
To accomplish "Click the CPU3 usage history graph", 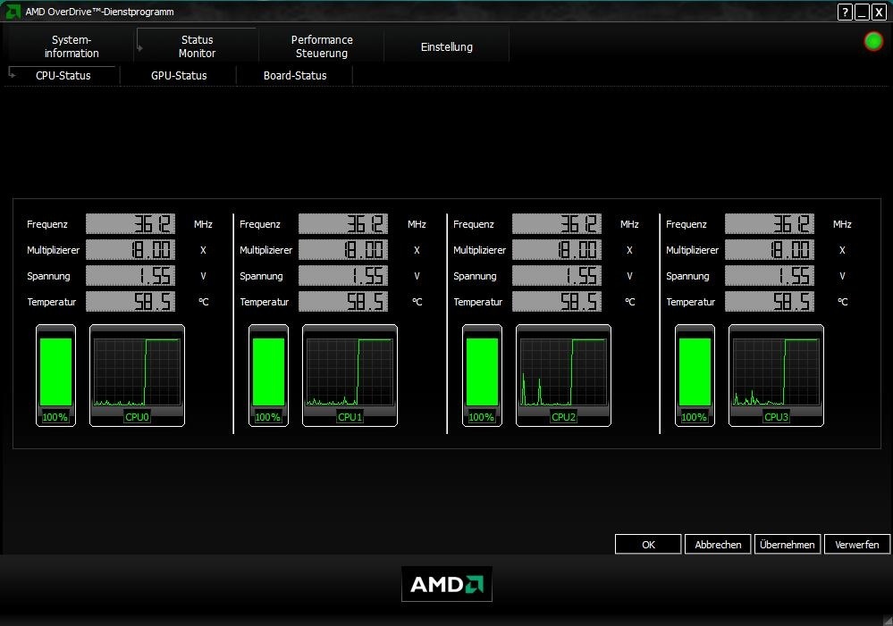I will [x=776, y=373].
